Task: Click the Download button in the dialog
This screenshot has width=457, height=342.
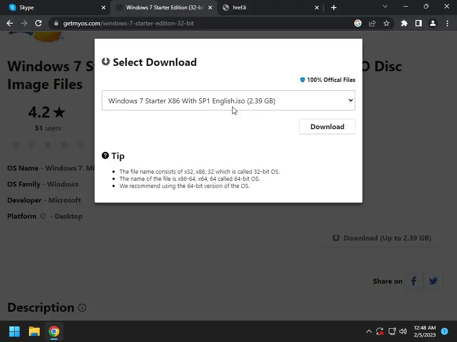Action: pos(327,126)
